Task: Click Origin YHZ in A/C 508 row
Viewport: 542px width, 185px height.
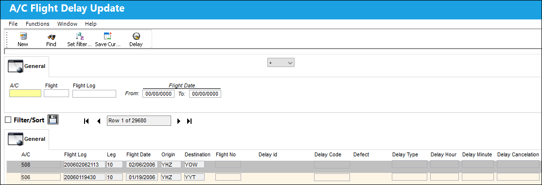Action: tap(171, 165)
